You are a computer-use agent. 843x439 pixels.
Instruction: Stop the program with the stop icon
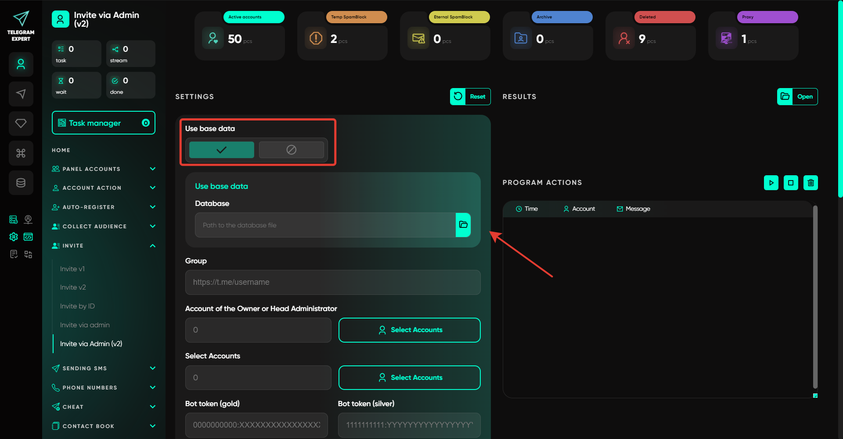click(791, 183)
